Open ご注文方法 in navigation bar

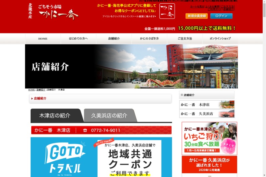tap(185, 39)
